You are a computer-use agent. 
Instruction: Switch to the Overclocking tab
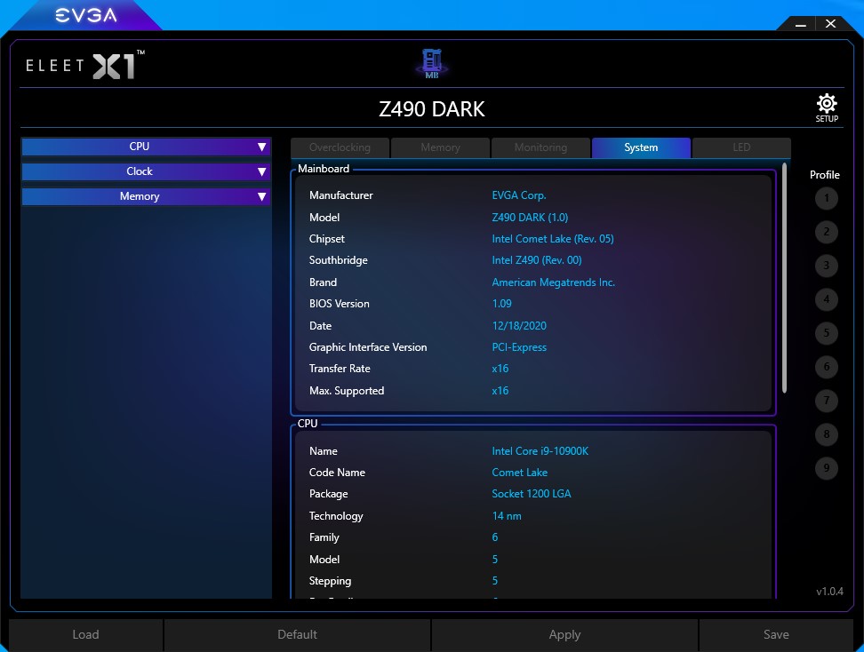(x=340, y=147)
